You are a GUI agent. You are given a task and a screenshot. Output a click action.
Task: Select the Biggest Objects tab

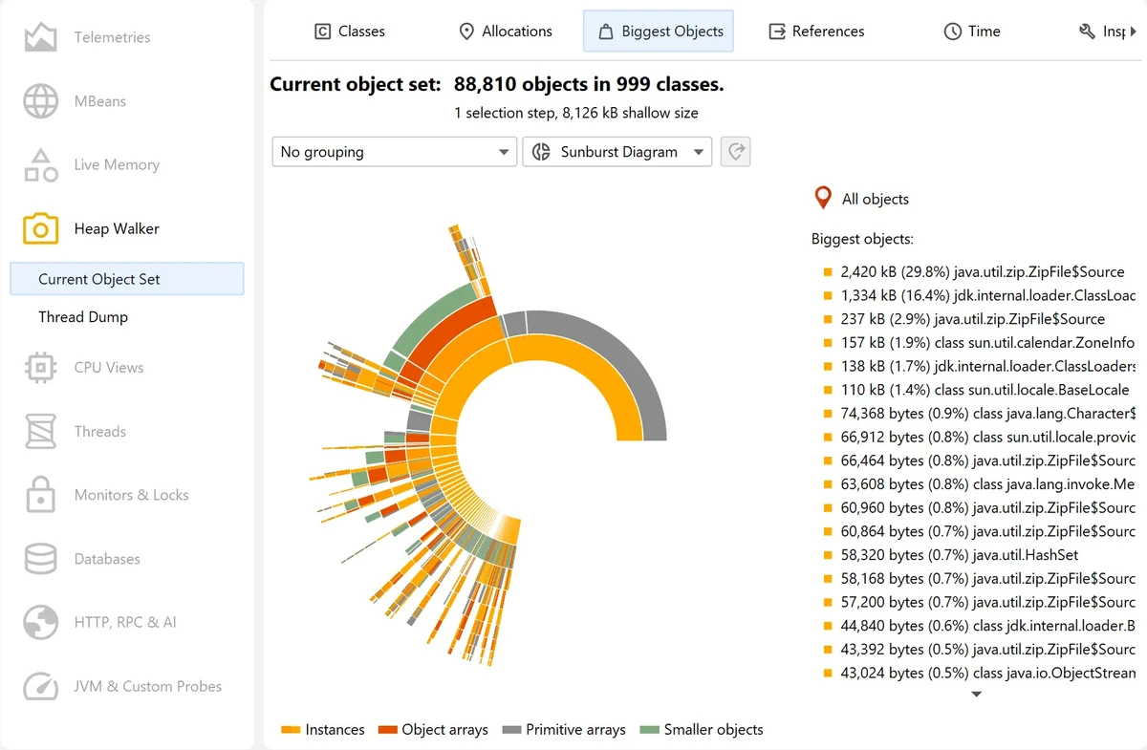coord(659,32)
